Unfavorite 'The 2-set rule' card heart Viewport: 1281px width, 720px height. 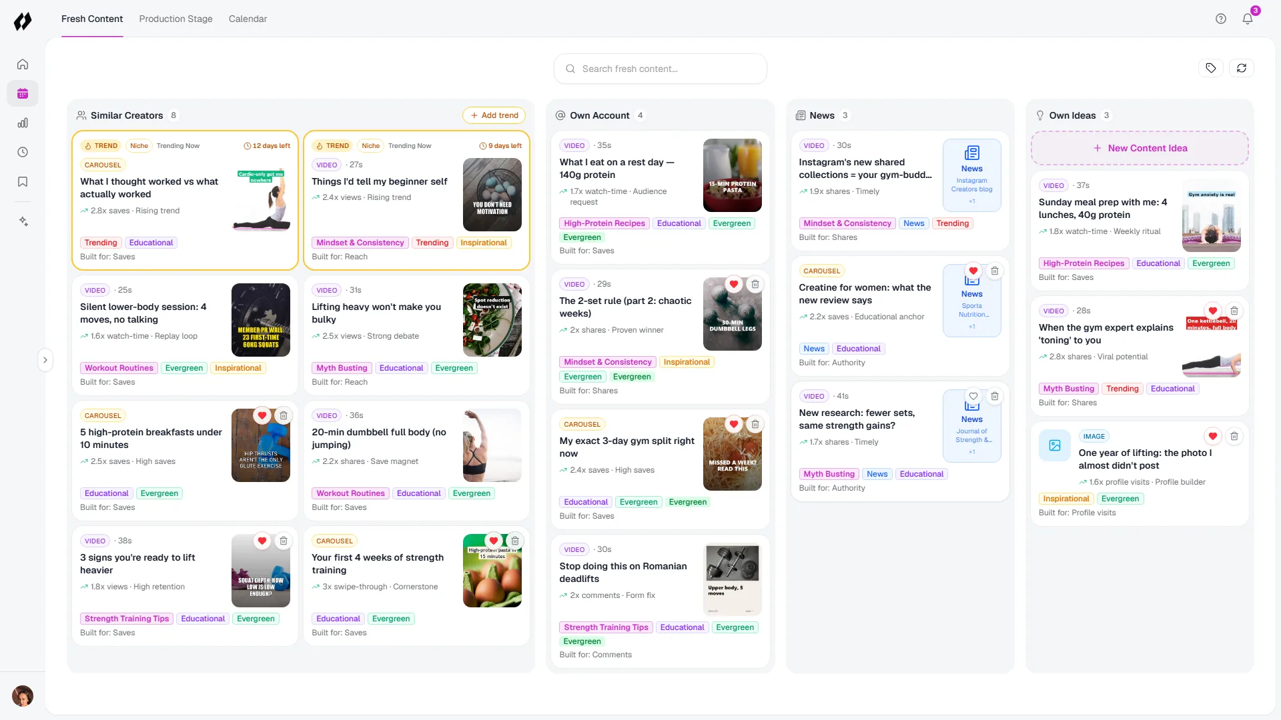734,284
